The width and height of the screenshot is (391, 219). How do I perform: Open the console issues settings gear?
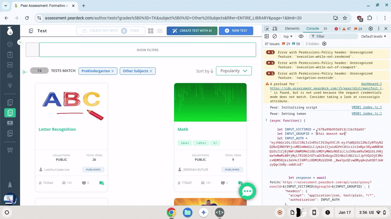pyautogui.click(x=324, y=44)
